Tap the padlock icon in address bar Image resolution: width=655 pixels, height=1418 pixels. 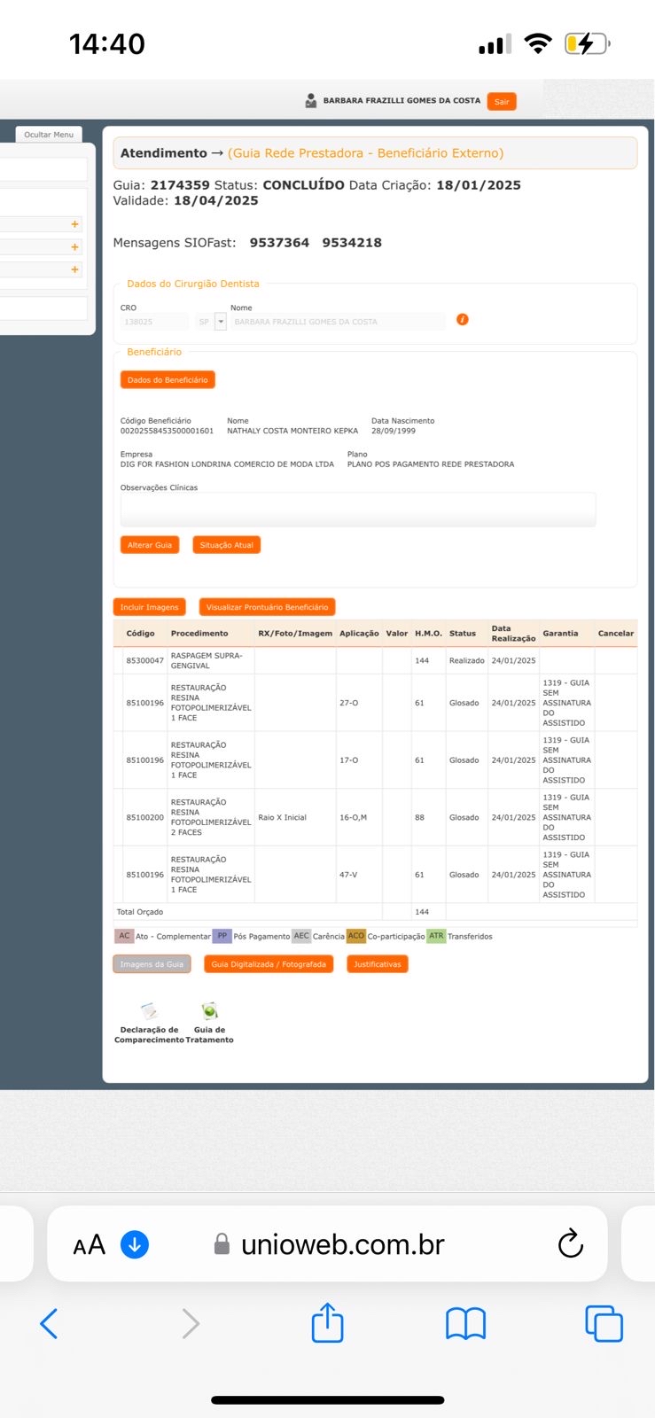pos(222,1244)
